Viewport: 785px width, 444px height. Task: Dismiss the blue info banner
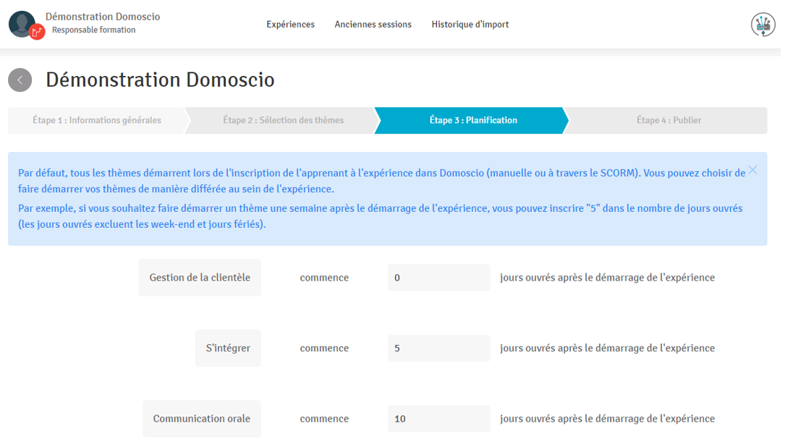(752, 170)
